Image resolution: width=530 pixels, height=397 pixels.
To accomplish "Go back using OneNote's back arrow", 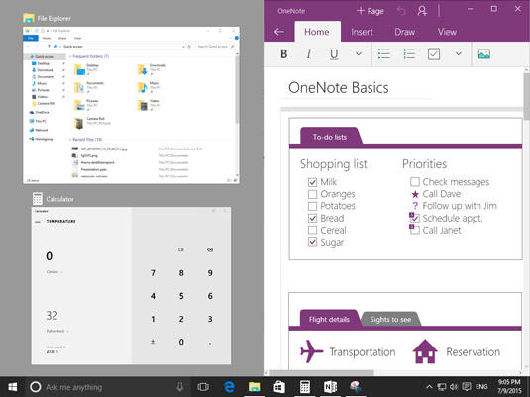I will pos(279,32).
